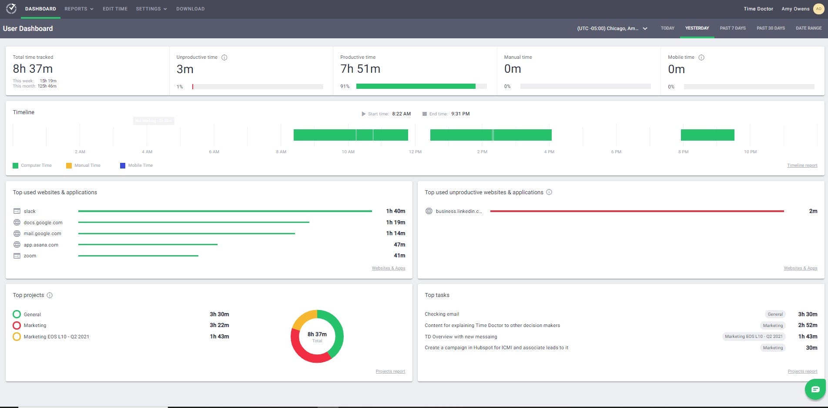Click the app.asana.com website name
The height and width of the screenshot is (408, 828).
point(41,245)
